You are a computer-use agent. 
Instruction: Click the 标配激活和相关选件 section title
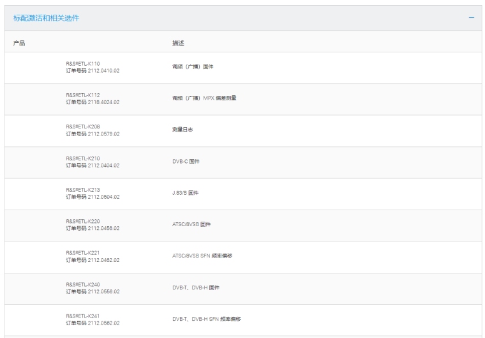pyautogui.click(x=47, y=17)
